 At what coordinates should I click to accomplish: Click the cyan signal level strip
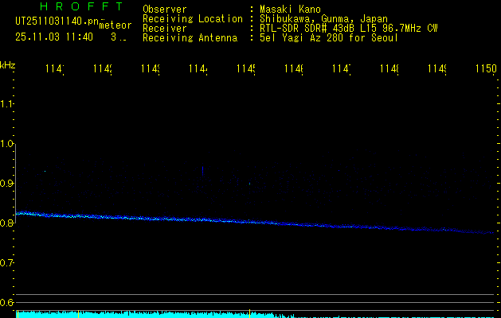[x=159, y=315]
